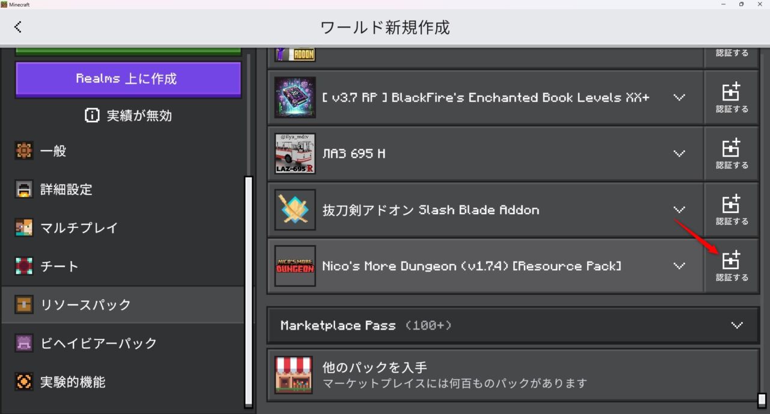Viewport: 770px width, 414px height.
Task: Click the BlackFire's Enchanted Book thumbnail
Action: [295, 97]
